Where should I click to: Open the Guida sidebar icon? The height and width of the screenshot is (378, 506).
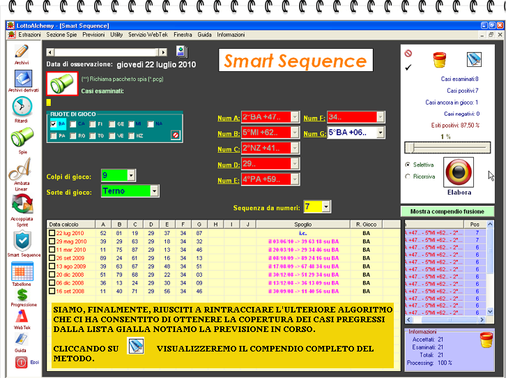click(x=21, y=339)
